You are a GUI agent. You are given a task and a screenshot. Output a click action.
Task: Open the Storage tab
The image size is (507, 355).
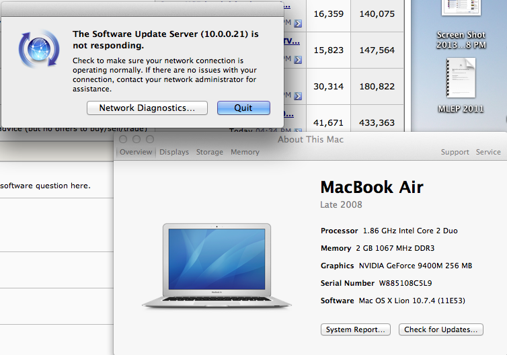210,152
